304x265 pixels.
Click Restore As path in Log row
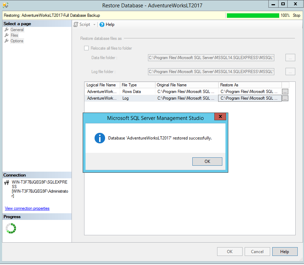(250, 98)
